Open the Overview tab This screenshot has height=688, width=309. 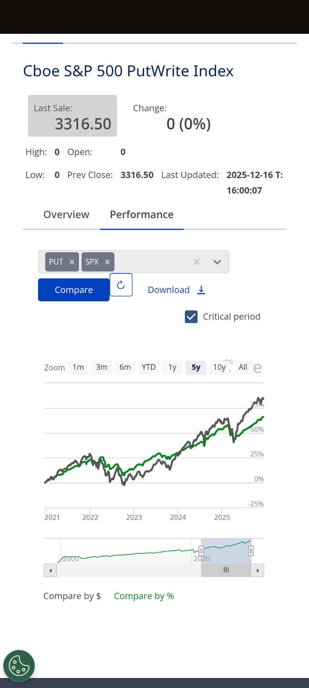pyautogui.click(x=66, y=215)
